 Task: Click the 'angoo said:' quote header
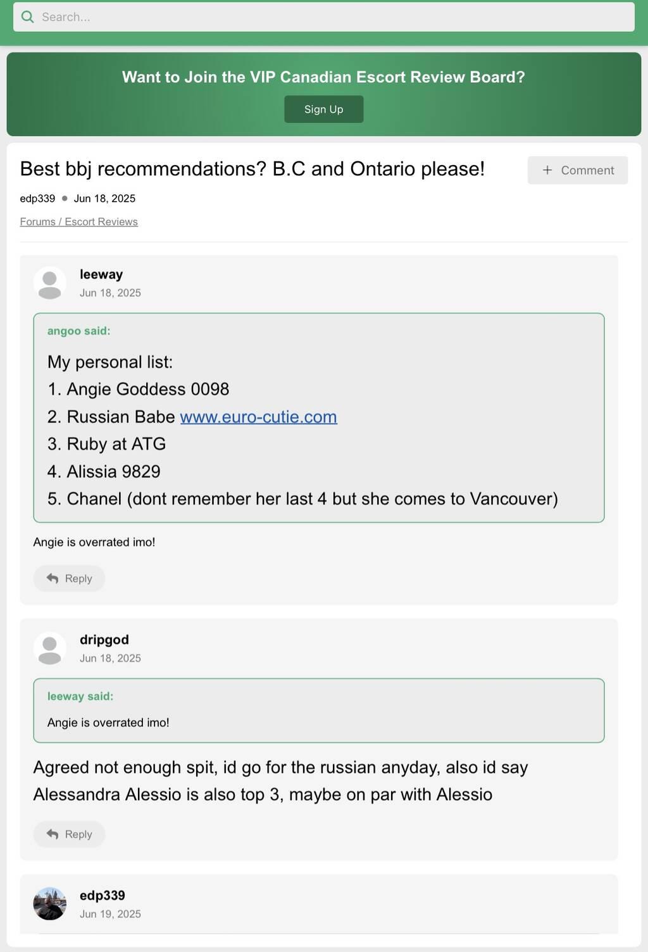click(x=78, y=331)
